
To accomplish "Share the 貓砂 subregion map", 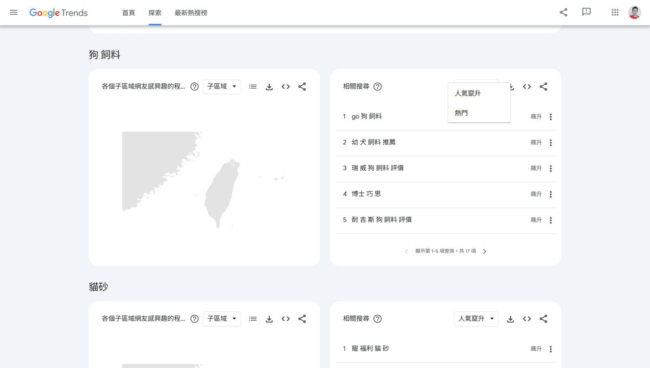I will tap(302, 319).
